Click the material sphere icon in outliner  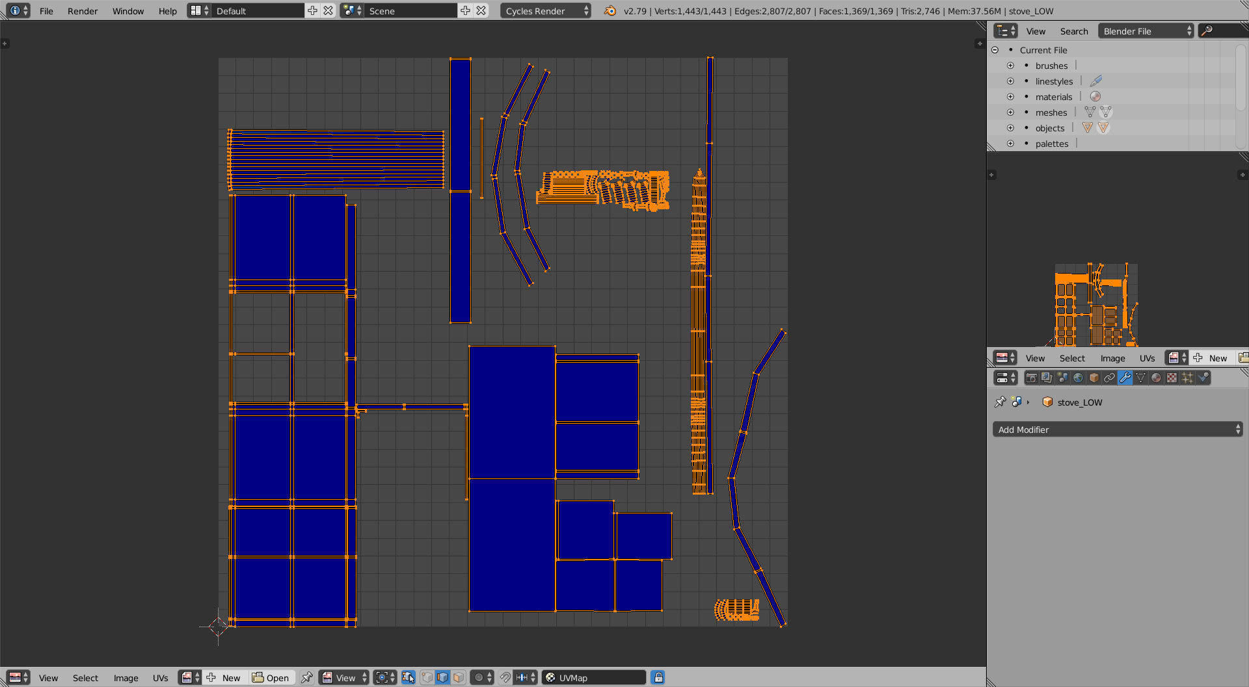(1095, 97)
